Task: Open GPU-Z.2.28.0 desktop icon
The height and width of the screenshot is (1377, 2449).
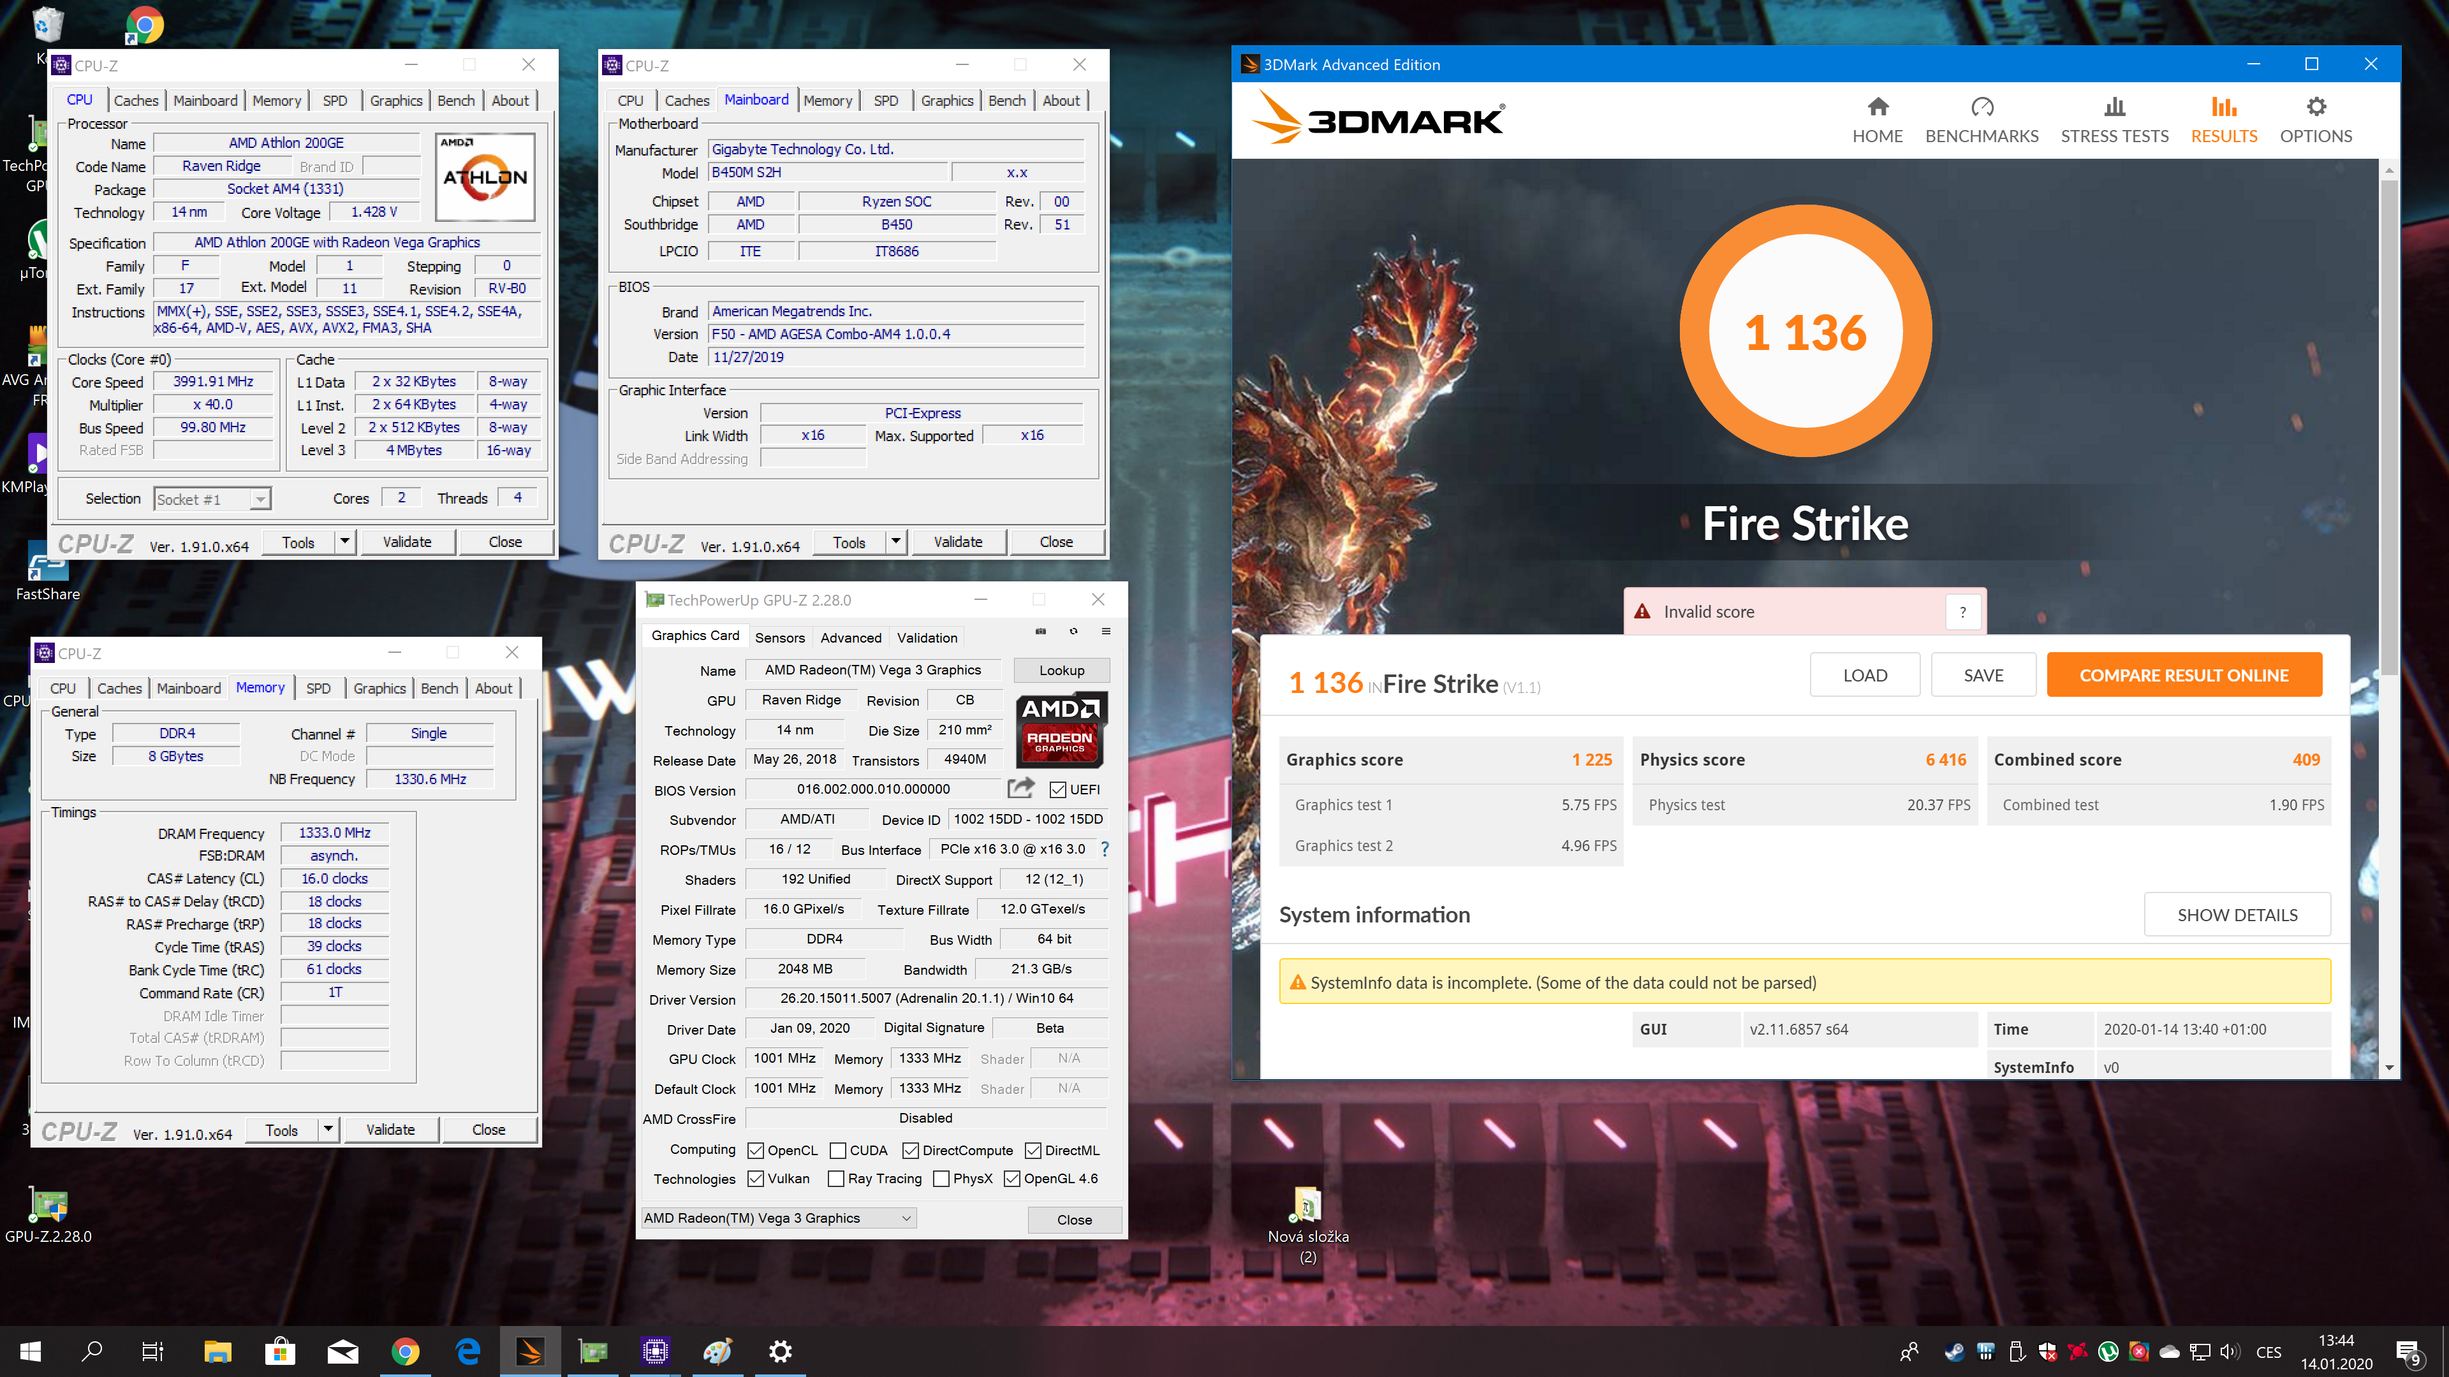Action: (48, 1216)
